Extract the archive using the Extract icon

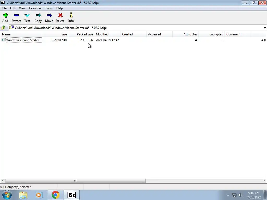tap(16, 15)
